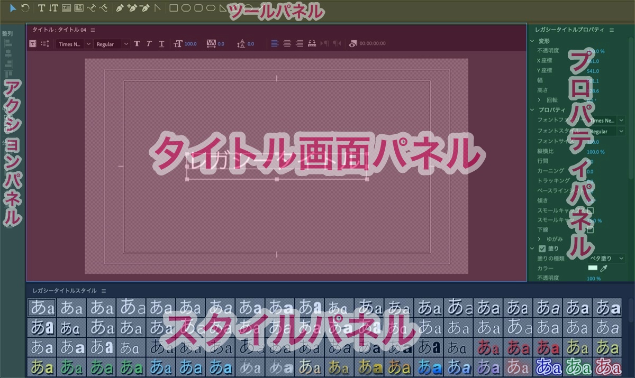Select the Rounded Corner Rectangle tool
Viewport: 635px width, 378px height.
point(198,8)
